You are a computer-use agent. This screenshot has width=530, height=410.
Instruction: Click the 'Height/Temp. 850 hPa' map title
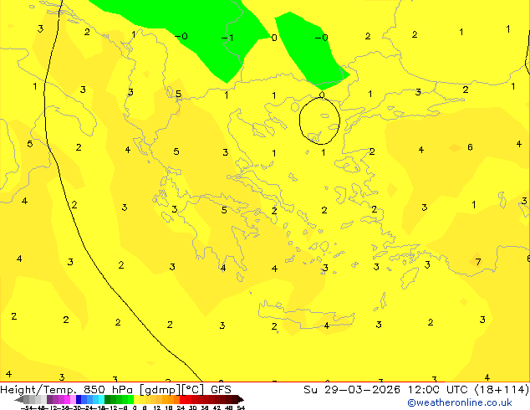68,390
